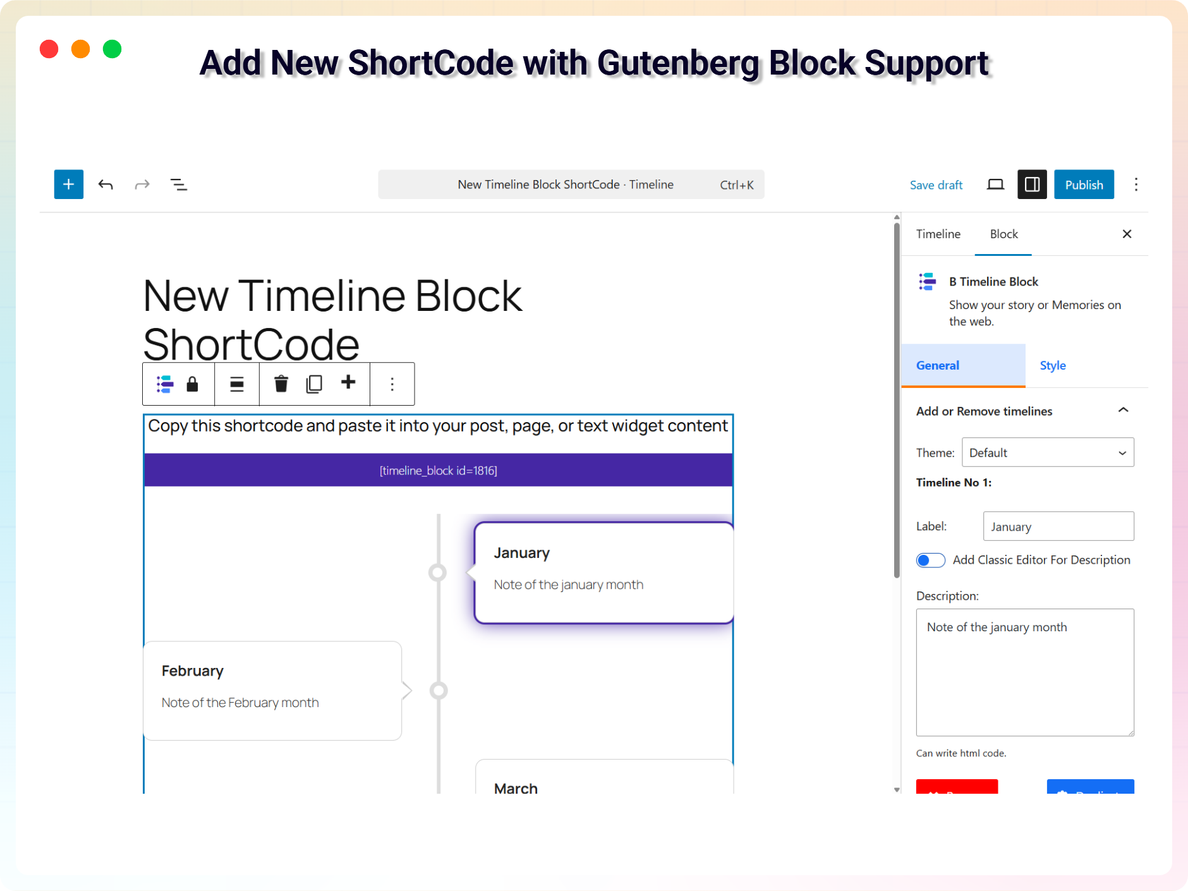Image resolution: width=1188 pixels, height=891 pixels.
Task: Delete block using the trash icon
Action: (x=281, y=384)
